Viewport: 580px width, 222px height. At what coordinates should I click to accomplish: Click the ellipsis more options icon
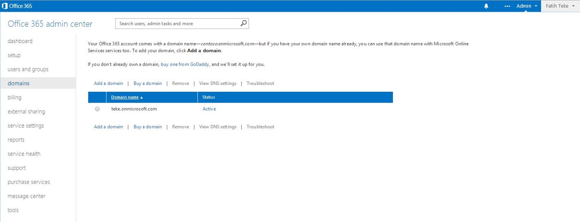click(x=507, y=6)
